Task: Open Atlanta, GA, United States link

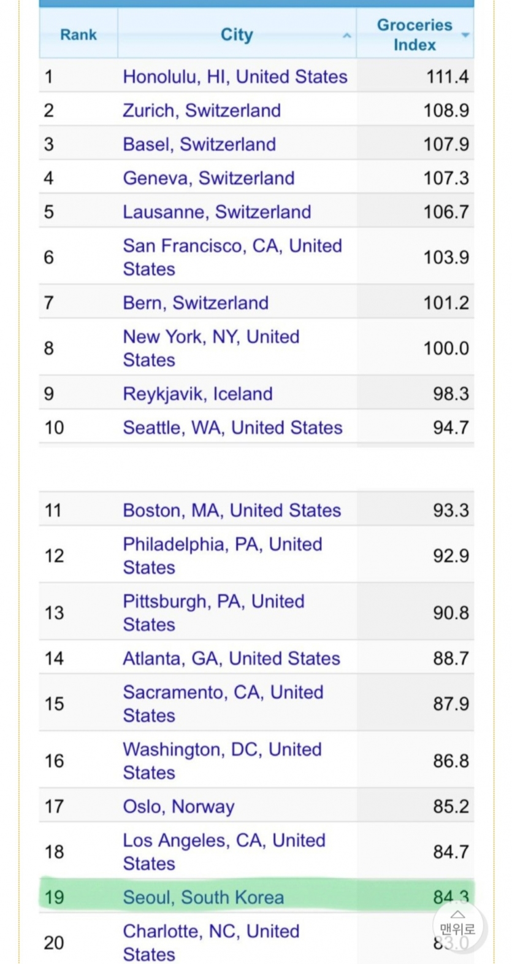Action: point(231,658)
